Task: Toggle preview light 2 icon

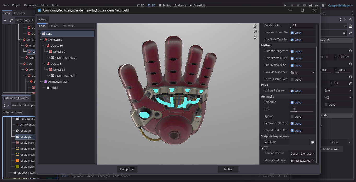Action: click(256, 38)
